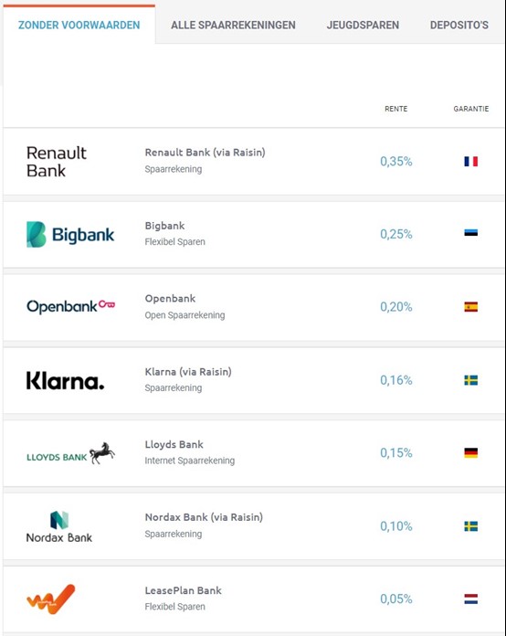The image size is (506, 636).
Task: Click the Dutch flag for LeasePlan Bank
Action: pyautogui.click(x=470, y=599)
